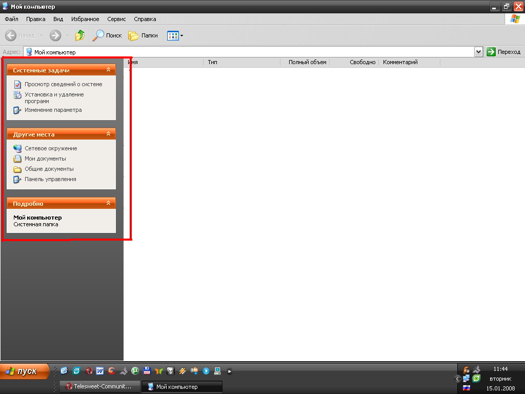The width and height of the screenshot is (525, 394).
Task: Open the Избранное menu
Action: tap(85, 19)
